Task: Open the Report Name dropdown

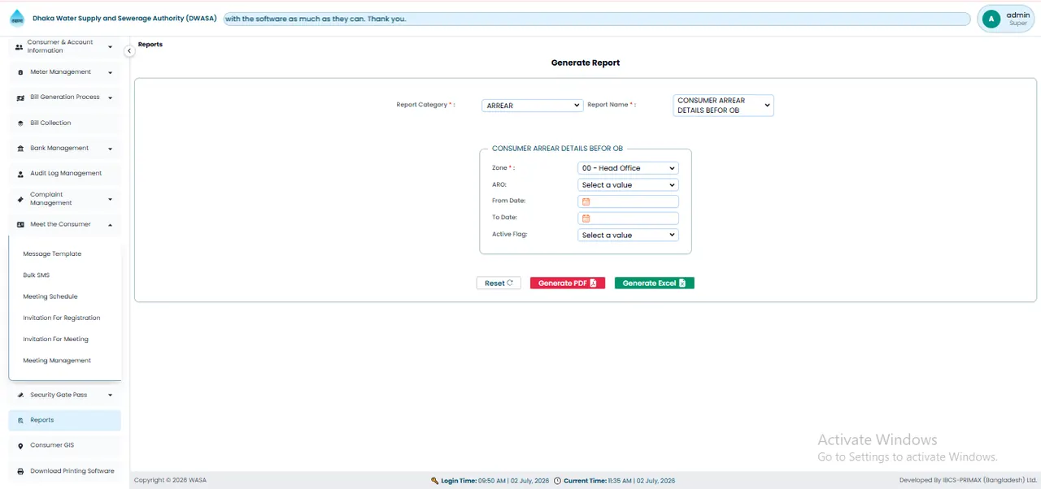Action: click(x=723, y=106)
